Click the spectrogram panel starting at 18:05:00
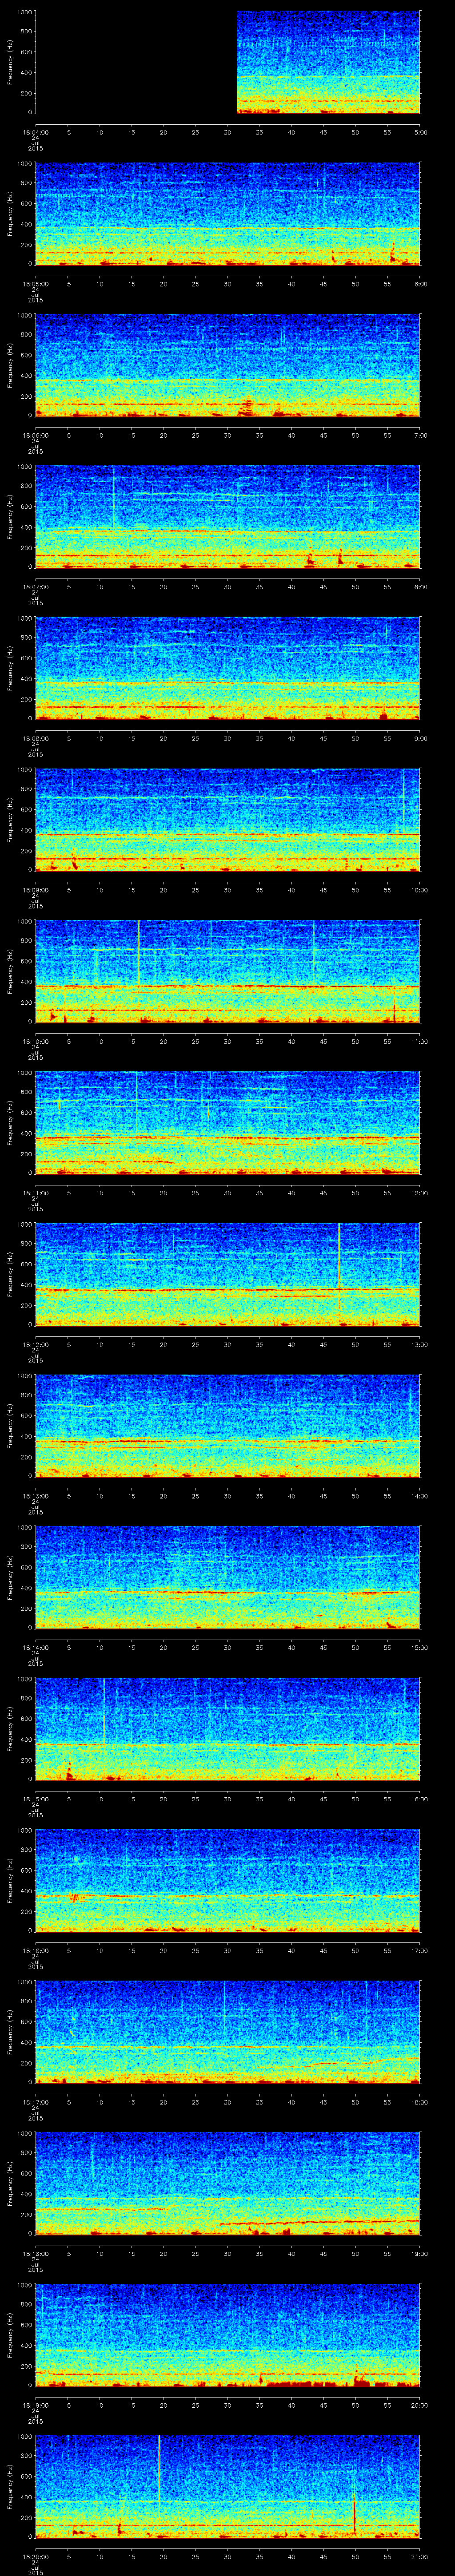Screen dimensions: 455x2576 [228, 214]
